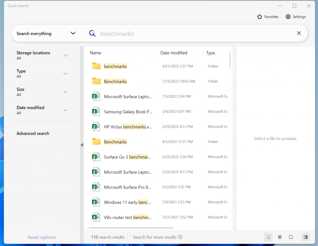The width and height of the screenshot is (318, 246).
Task: Expand the Search everything dropdown
Action: (x=73, y=33)
